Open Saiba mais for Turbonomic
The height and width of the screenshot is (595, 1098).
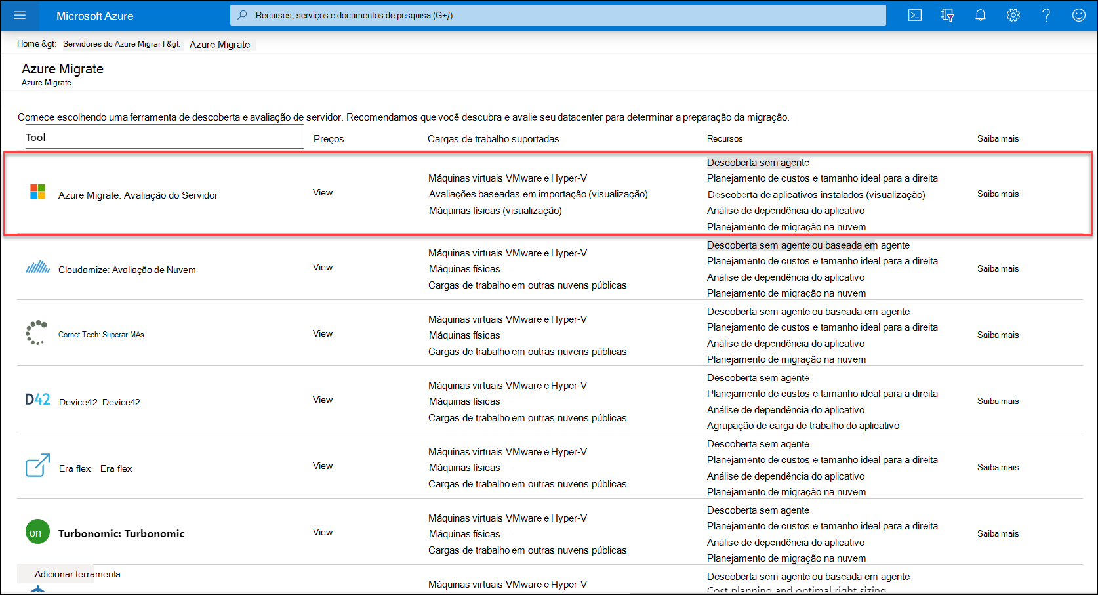[998, 533]
